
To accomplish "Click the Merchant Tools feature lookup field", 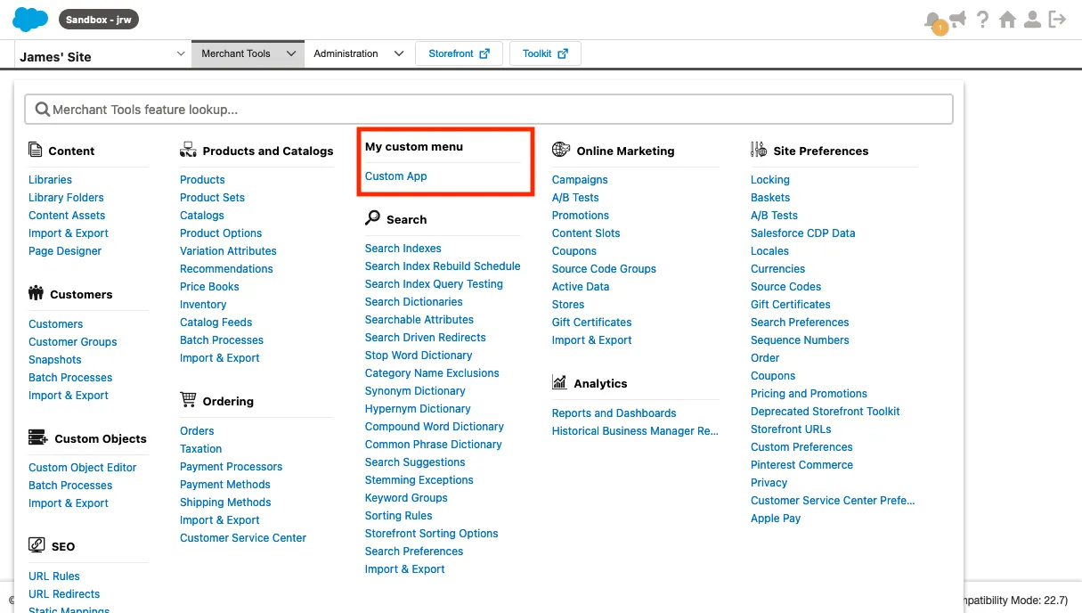I will (x=488, y=110).
